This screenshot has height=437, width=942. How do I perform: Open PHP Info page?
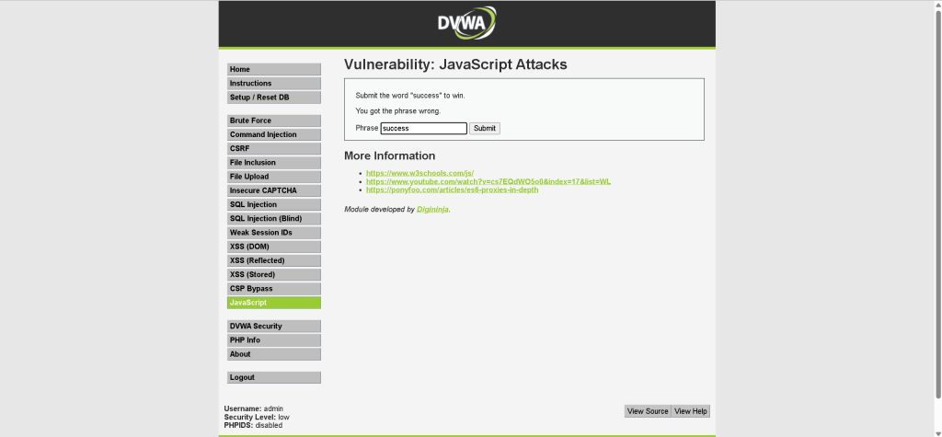tap(274, 340)
